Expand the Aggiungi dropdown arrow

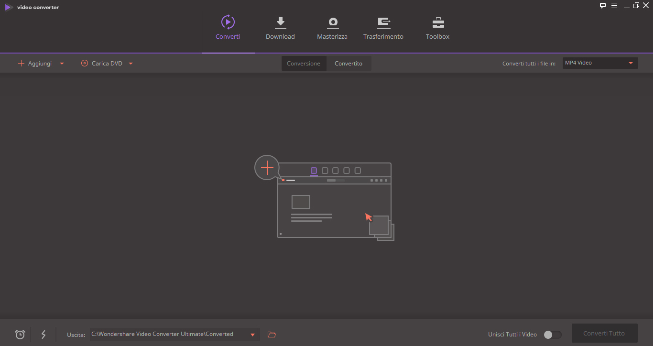click(62, 64)
